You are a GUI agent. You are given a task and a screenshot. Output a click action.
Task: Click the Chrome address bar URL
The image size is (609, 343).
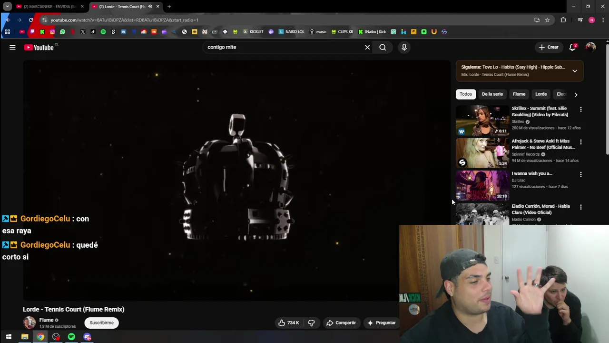point(124,20)
